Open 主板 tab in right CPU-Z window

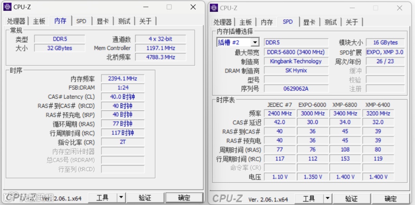245,22
